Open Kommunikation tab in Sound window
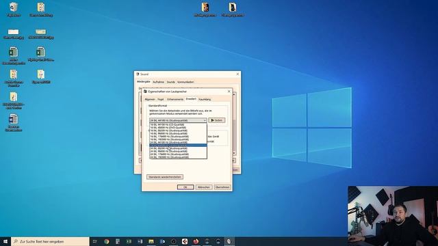The width and height of the screenshot is (438, 246). pos(185,82)
